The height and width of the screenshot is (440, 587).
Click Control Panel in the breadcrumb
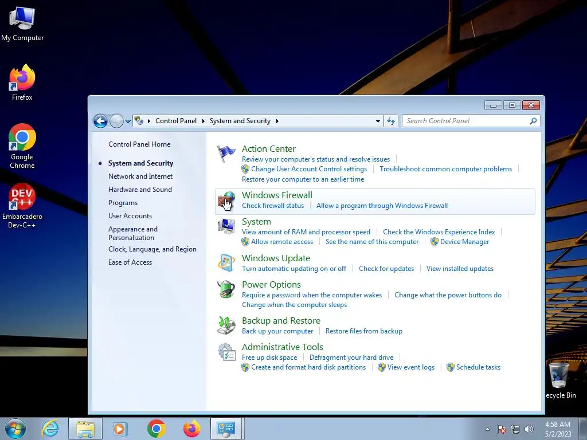pyautogui.click(x=176, y=121)
